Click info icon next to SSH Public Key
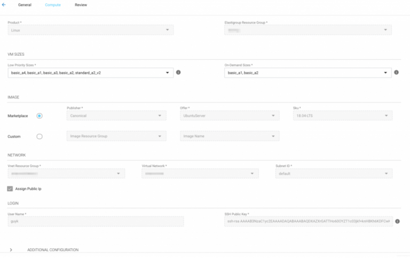The height and width of the screenshot is (258, 410). pyautogui.click(x=397, y=221)
